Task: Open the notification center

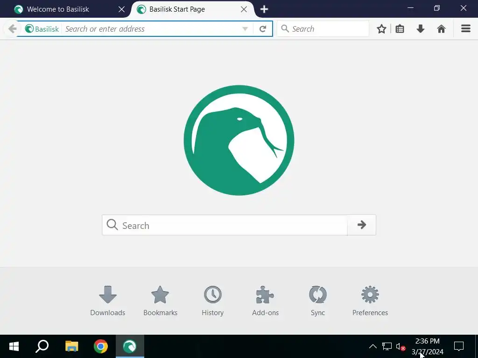Action: click(459, 346)
